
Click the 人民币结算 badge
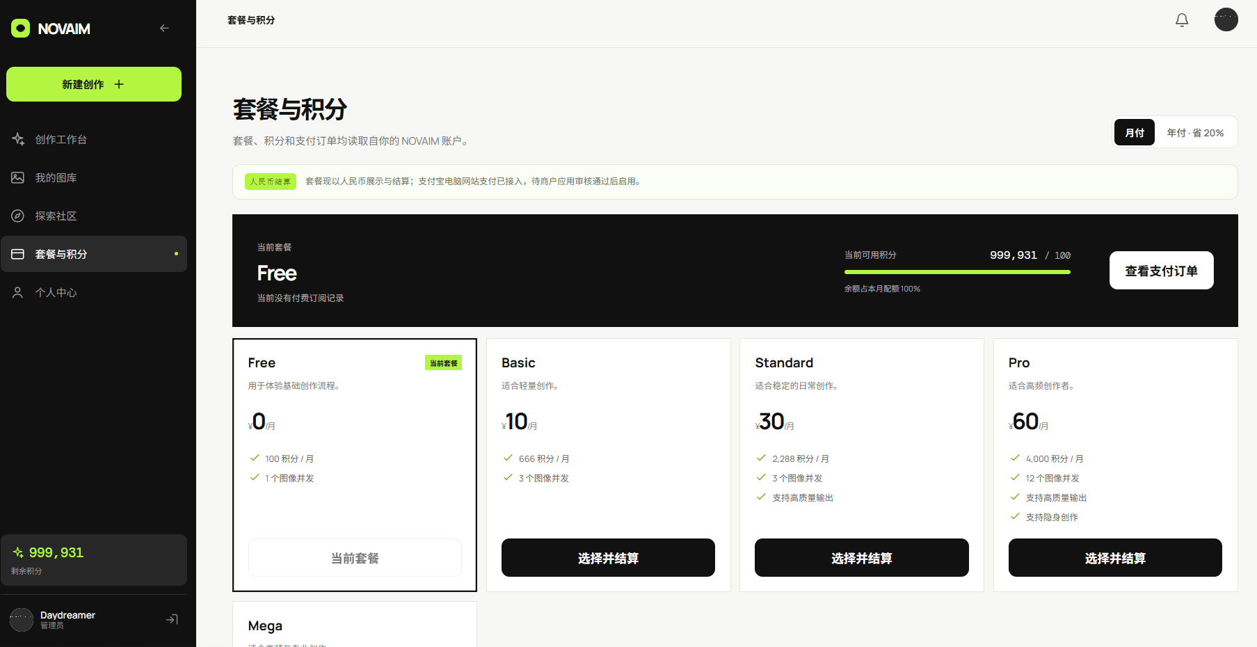point(271,182)
